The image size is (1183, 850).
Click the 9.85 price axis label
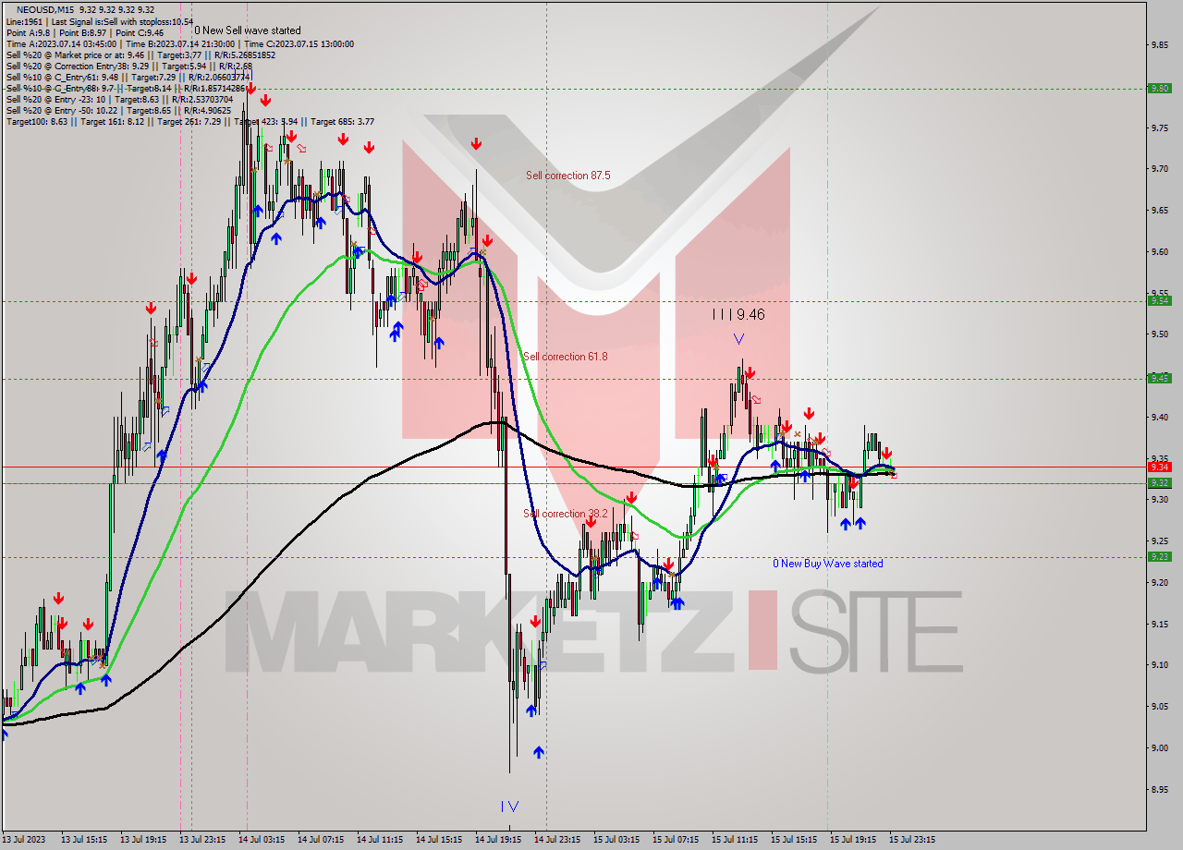point(1161,44)
